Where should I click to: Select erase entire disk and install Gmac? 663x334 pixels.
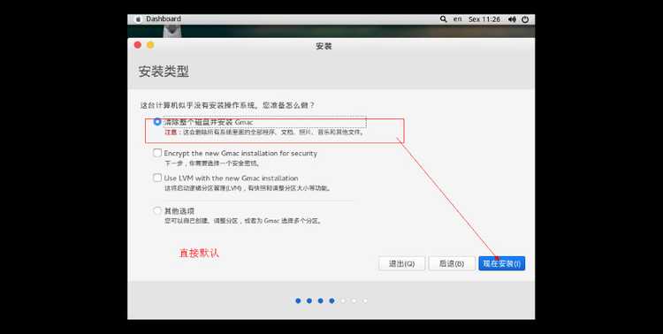click(x=157, y=122)
